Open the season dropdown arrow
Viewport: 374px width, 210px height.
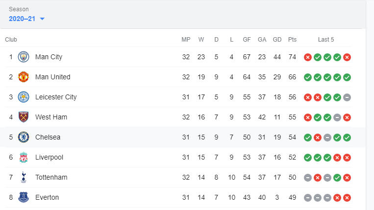coord(42,19)
